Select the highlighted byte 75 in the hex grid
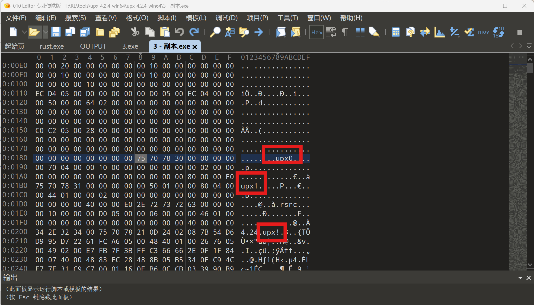Viewport: 534px width, 305px height. 141,158
